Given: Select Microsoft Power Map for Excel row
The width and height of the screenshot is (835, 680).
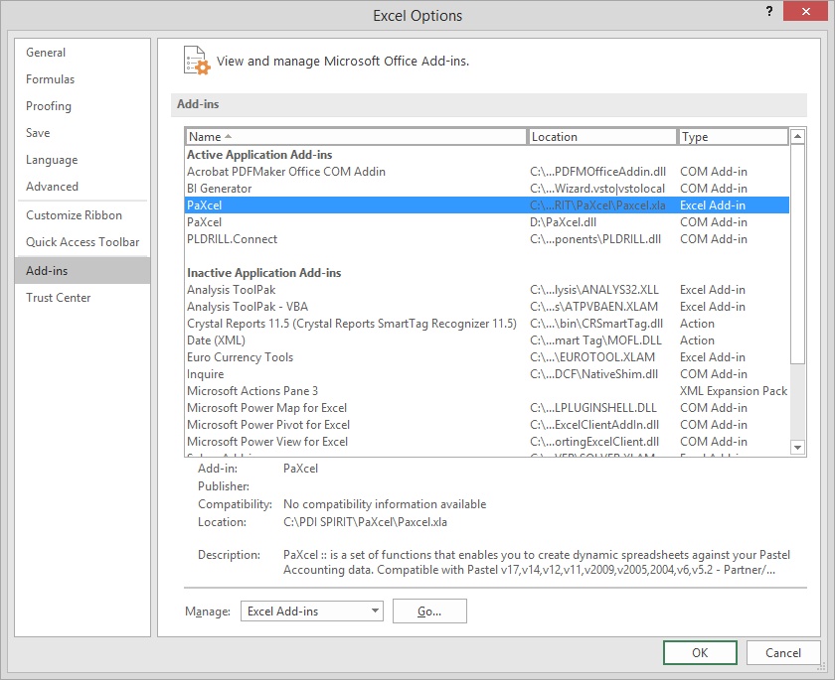Looking at the screenshot, I should click(487, 408).
